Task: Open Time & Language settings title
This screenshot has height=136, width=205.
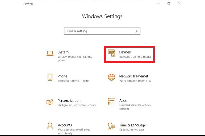Action: [x=133, y=125]
